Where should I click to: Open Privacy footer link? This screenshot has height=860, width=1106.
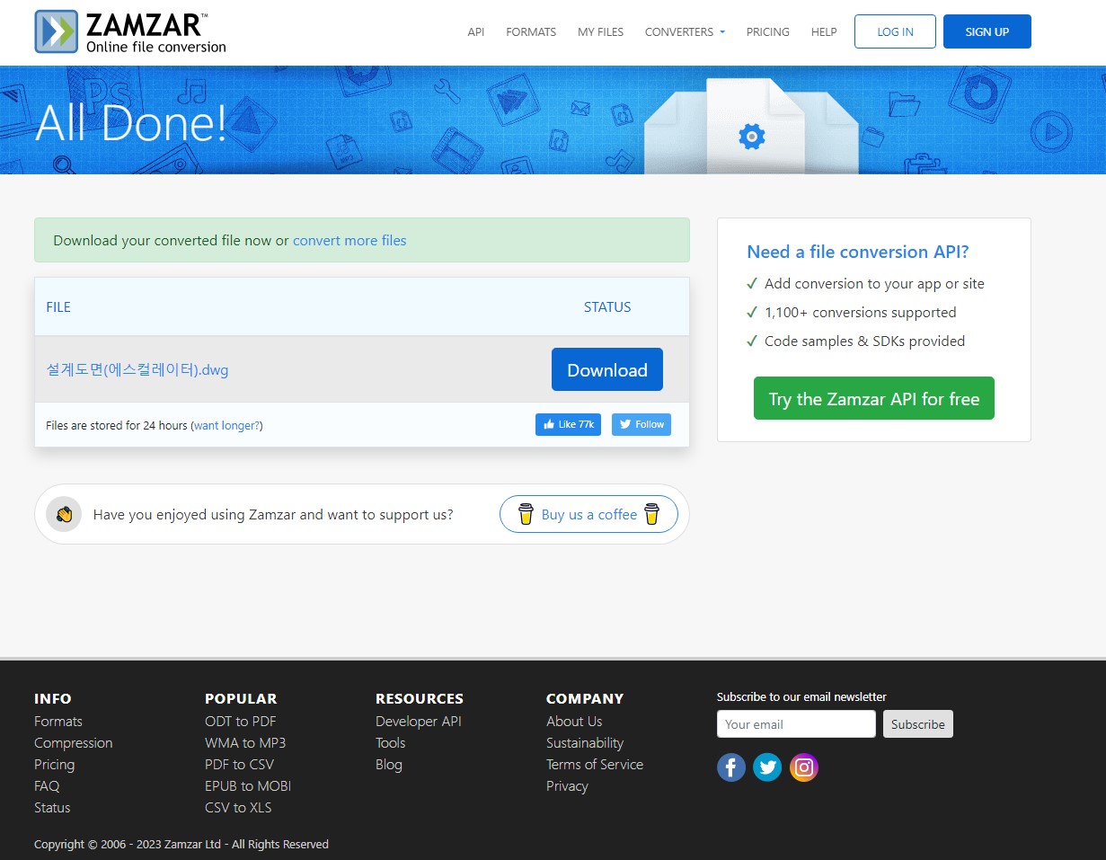(568, 785)
